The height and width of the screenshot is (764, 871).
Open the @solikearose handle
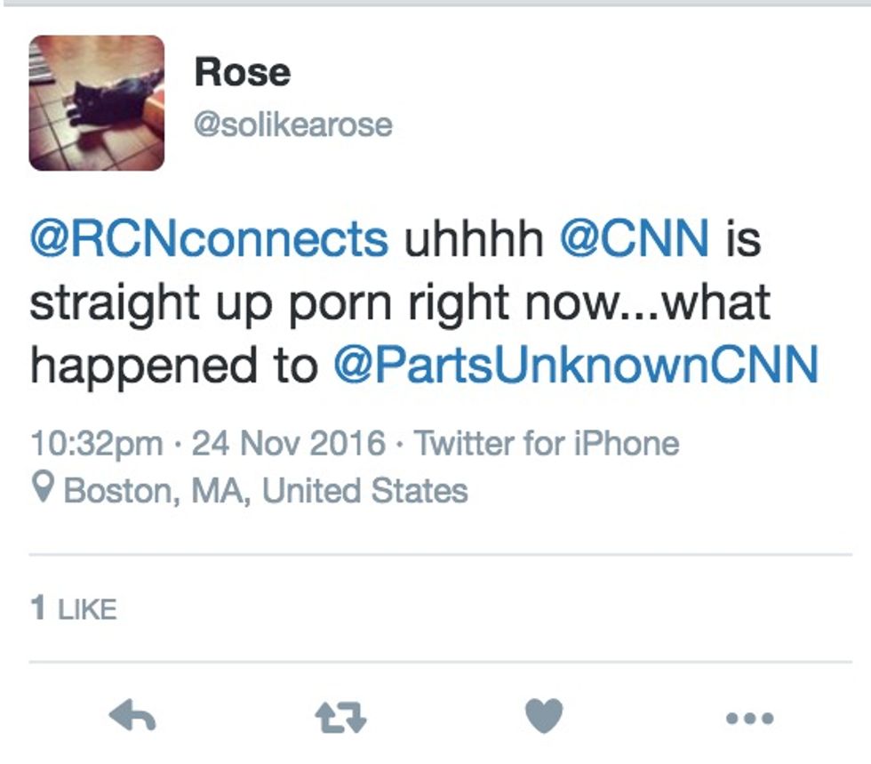point(292,124)
